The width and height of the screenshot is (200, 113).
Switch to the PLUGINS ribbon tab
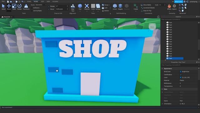55,2
